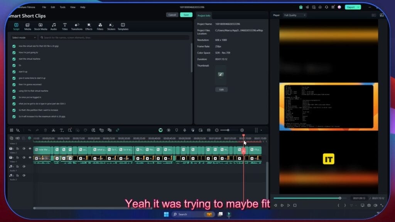Open the Transitions panel
The width and height of the screenshot is (395, 222).
(77, 26)
